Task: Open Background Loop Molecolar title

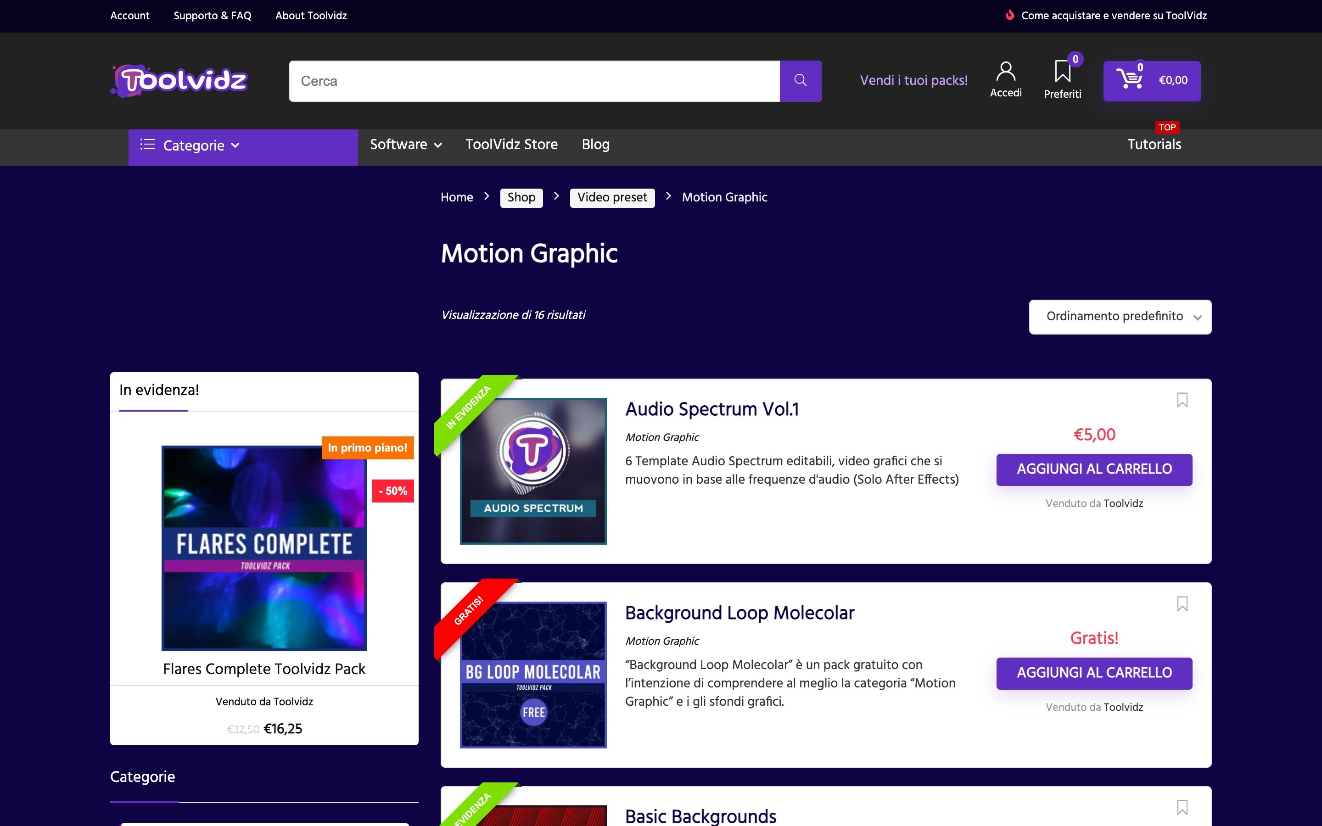Action: [x=739, y=613]
